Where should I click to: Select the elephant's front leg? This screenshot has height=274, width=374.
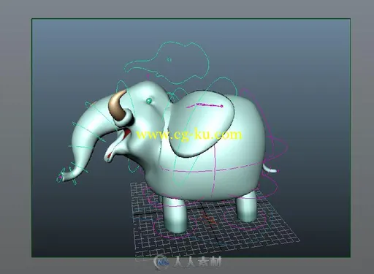175,215
